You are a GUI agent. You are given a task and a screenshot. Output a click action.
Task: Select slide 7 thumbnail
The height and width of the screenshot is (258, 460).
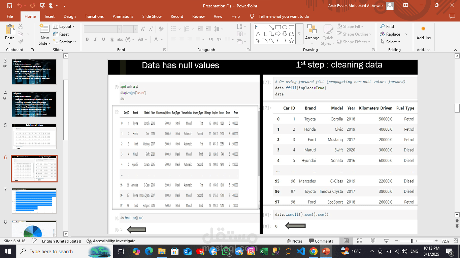tap(34, 201)
